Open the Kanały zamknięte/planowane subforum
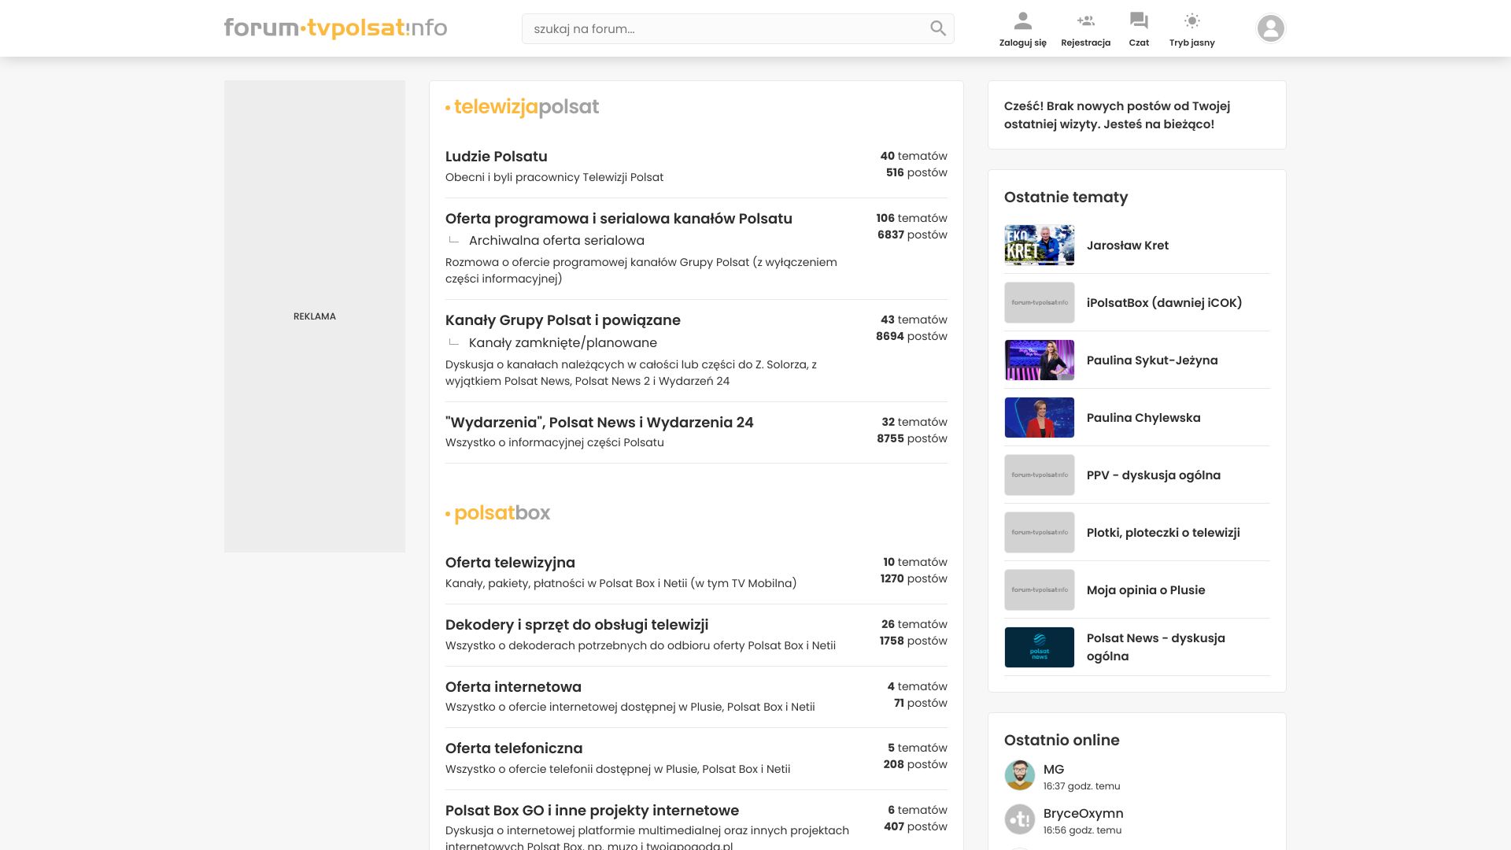Viewport: 1511px width, 850px height. click(x=563, y=343)
